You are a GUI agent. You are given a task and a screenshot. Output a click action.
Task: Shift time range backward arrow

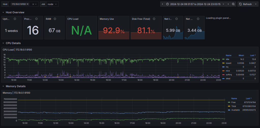coord(162,4)
